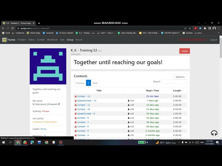Screen dimensions: 222x166
Task: Open the Codeforces bookmark
Action: [x=19, y=33]
